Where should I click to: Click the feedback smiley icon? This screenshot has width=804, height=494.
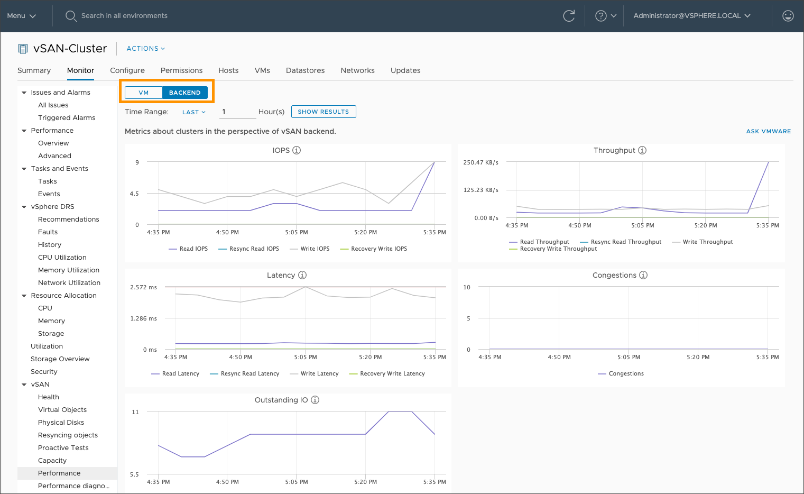pyautogui.click(x=788, y=16)
